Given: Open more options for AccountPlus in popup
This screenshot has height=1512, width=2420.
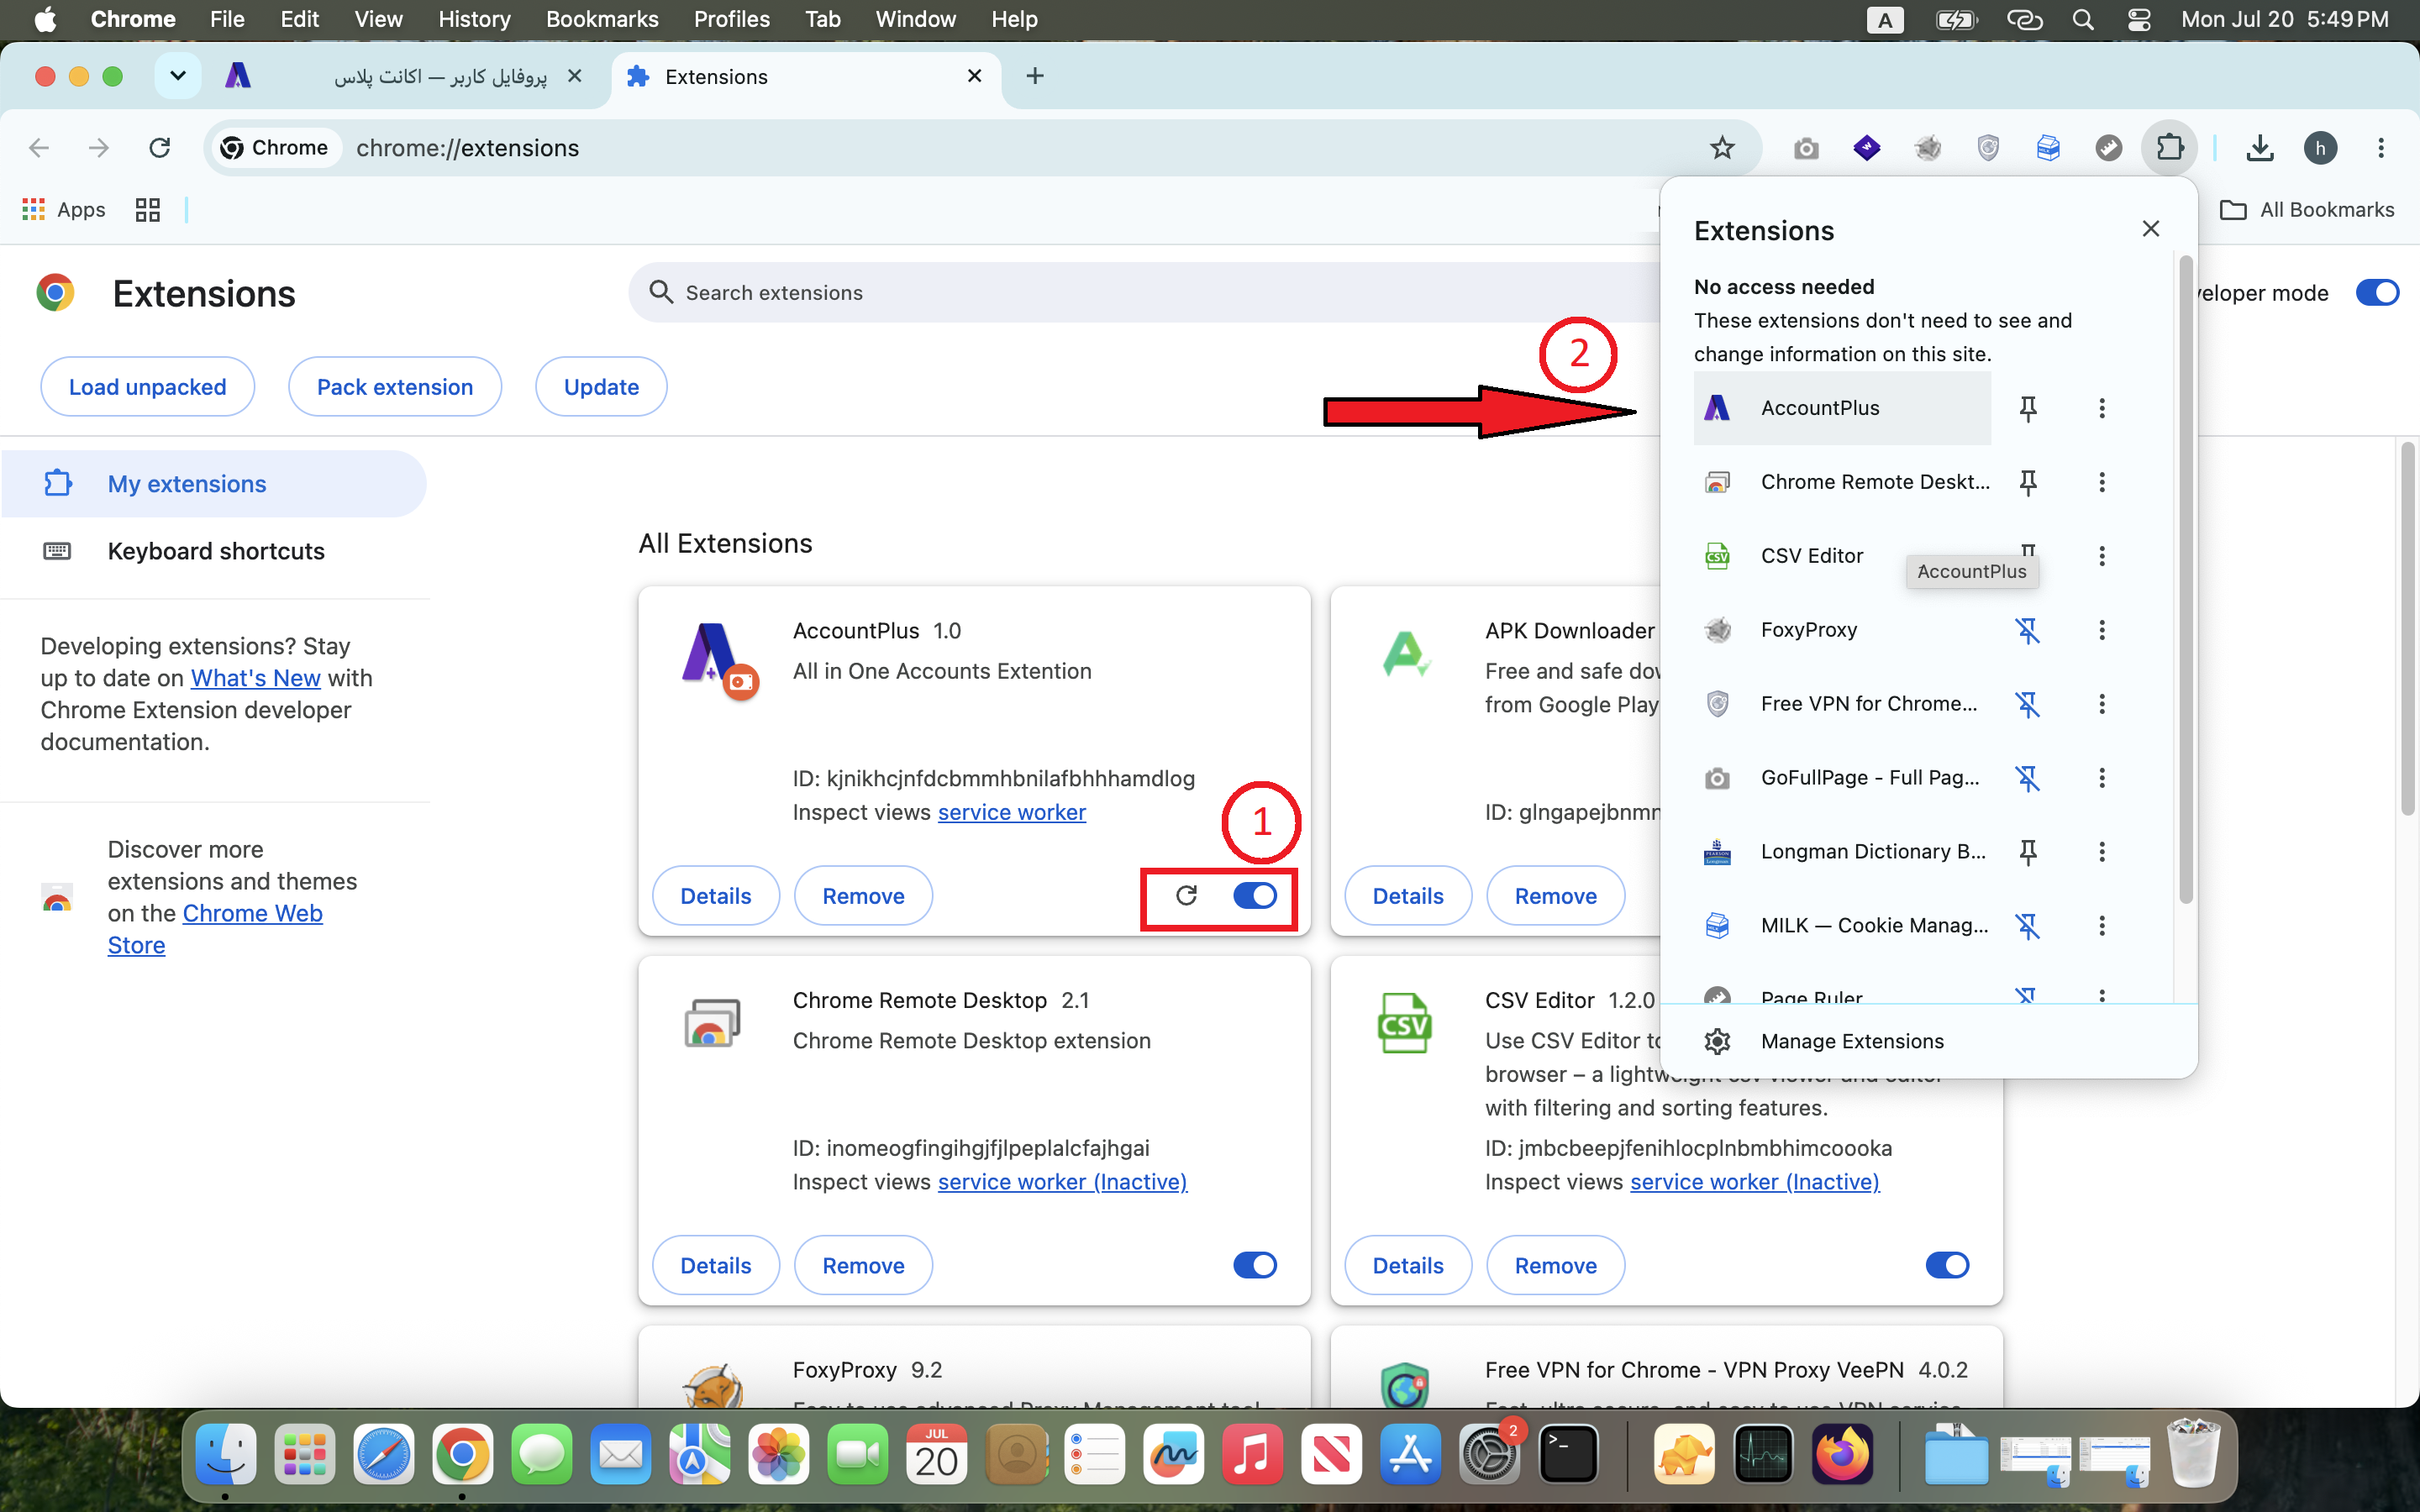Looking at the screenshot, I should [x=2102, y=408].
